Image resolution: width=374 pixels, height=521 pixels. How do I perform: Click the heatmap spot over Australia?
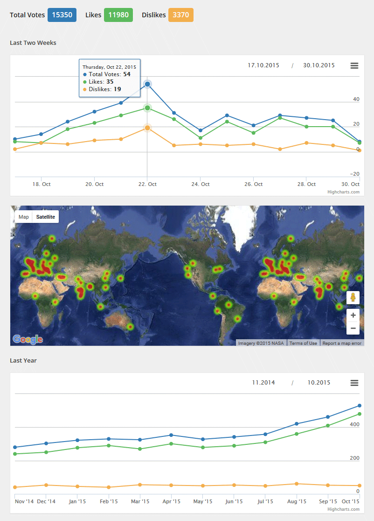click(130, 327)
